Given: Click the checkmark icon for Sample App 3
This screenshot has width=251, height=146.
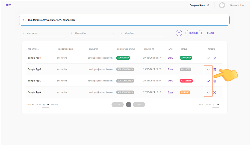Looking at the screenshot, I should coord(208,81).
